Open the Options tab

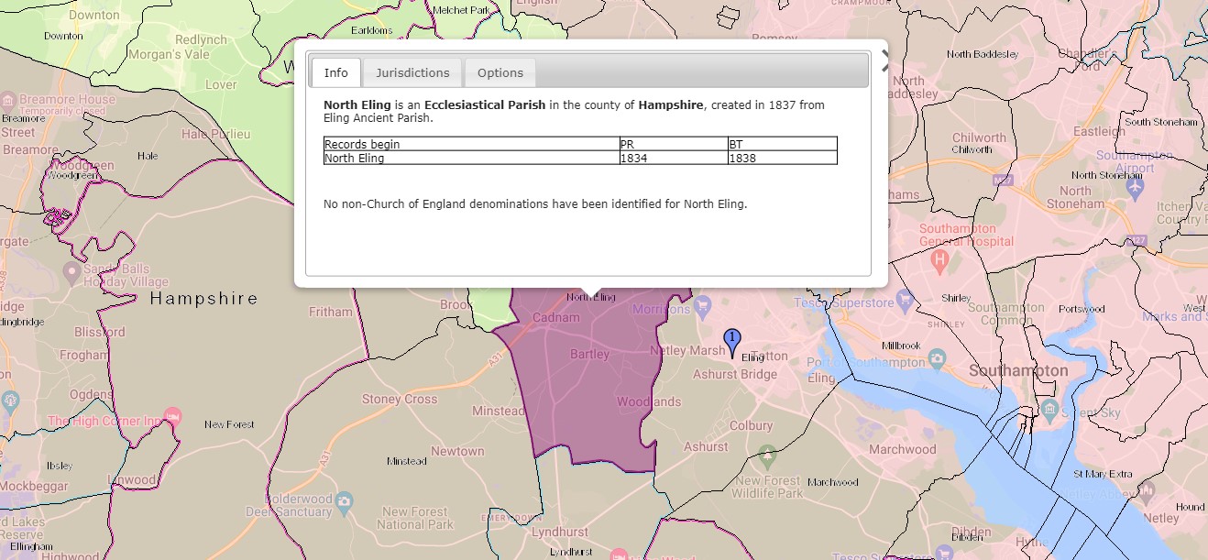(x=500, y=72)
